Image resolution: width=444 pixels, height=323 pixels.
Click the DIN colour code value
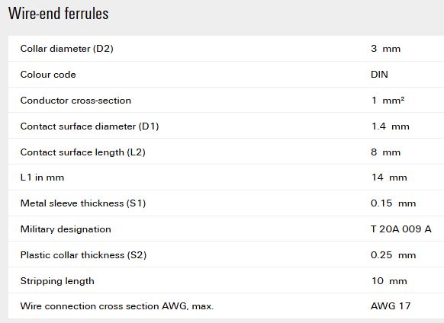point(379,75)
